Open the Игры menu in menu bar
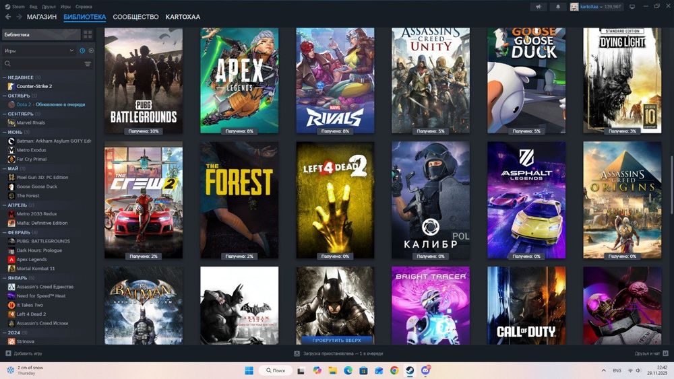Screen dimensions: 674x379 tap(65, 7)
